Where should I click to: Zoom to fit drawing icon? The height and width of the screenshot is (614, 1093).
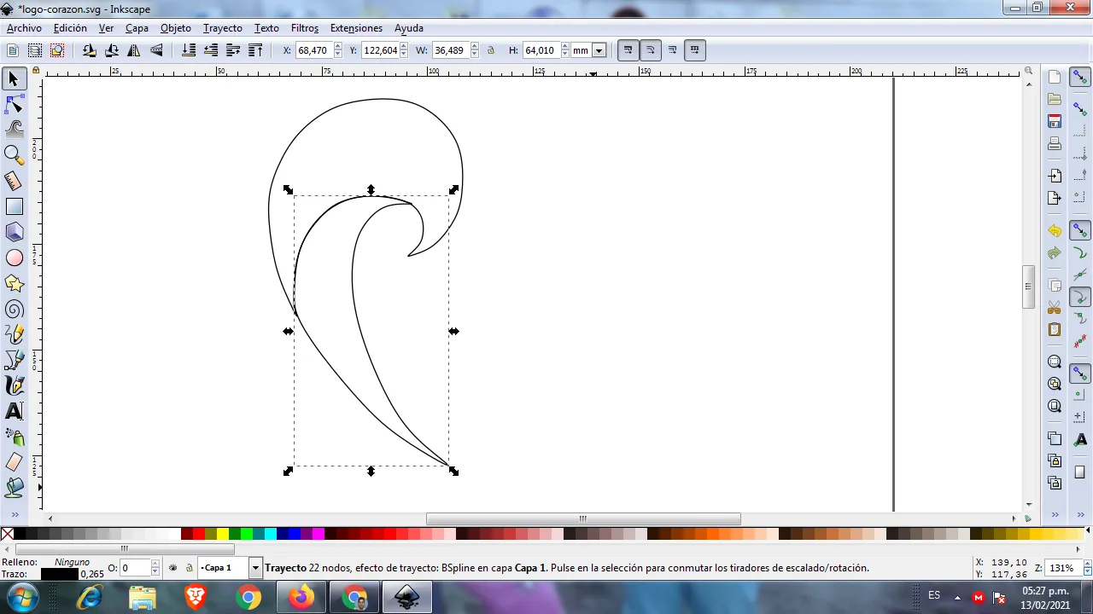point(1055,384)
